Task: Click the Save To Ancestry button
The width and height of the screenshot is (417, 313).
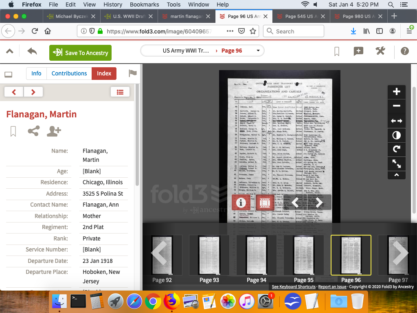Action: coord(80,53)
